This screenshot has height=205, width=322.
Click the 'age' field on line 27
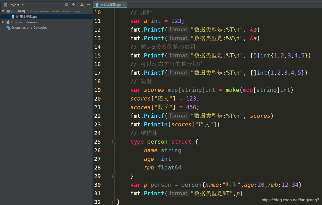149,159
